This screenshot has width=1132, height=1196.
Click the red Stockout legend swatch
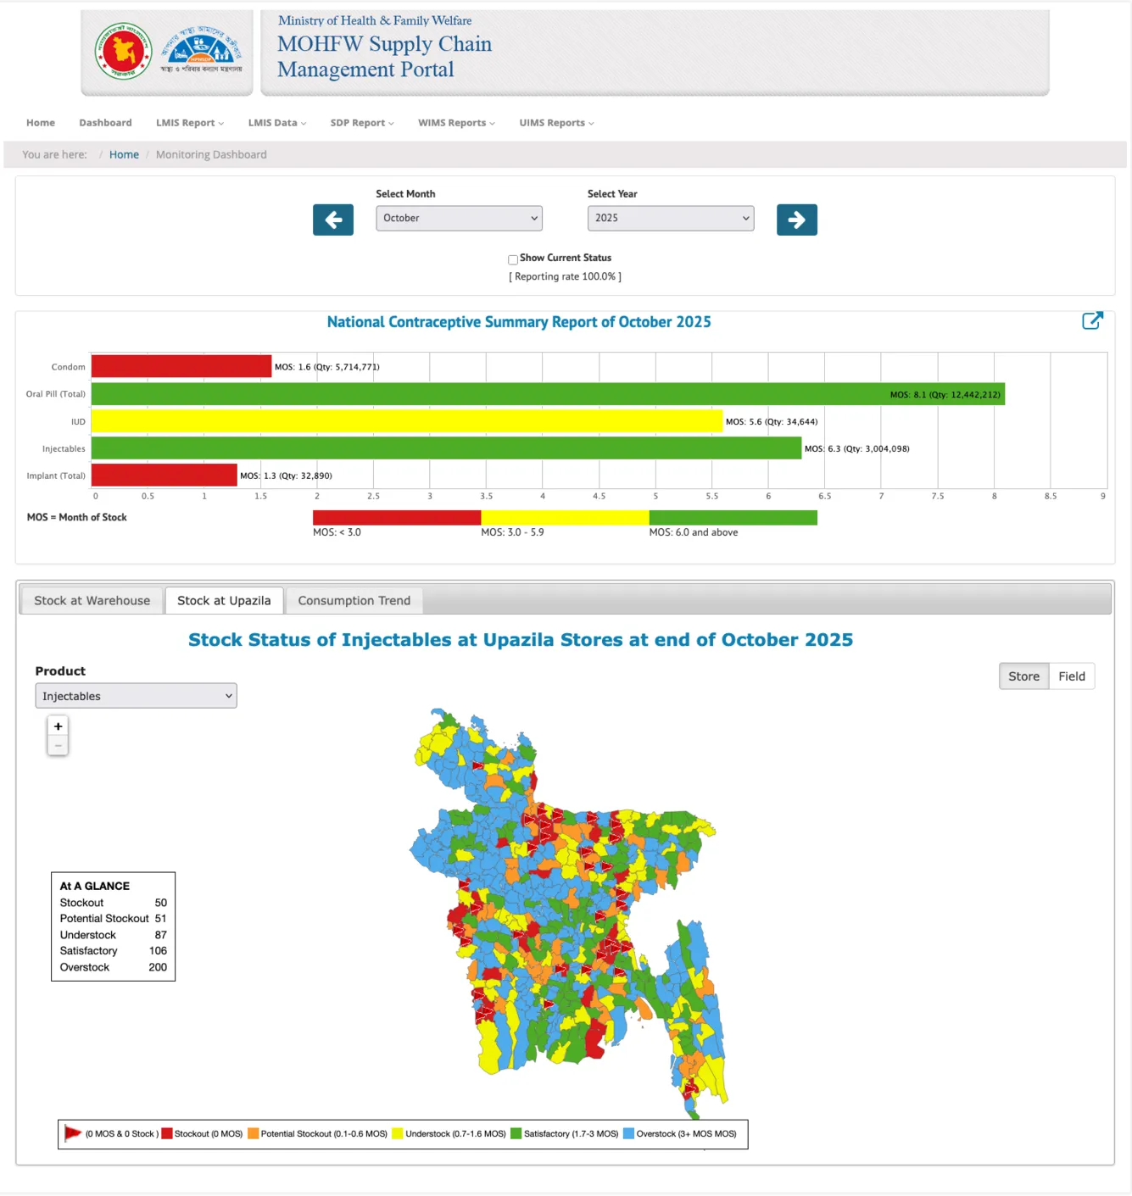[166, 1133]
